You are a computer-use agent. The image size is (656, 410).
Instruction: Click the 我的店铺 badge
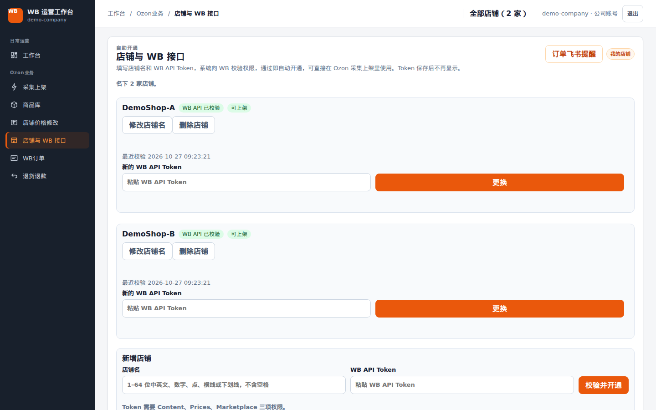click(620, 54)
